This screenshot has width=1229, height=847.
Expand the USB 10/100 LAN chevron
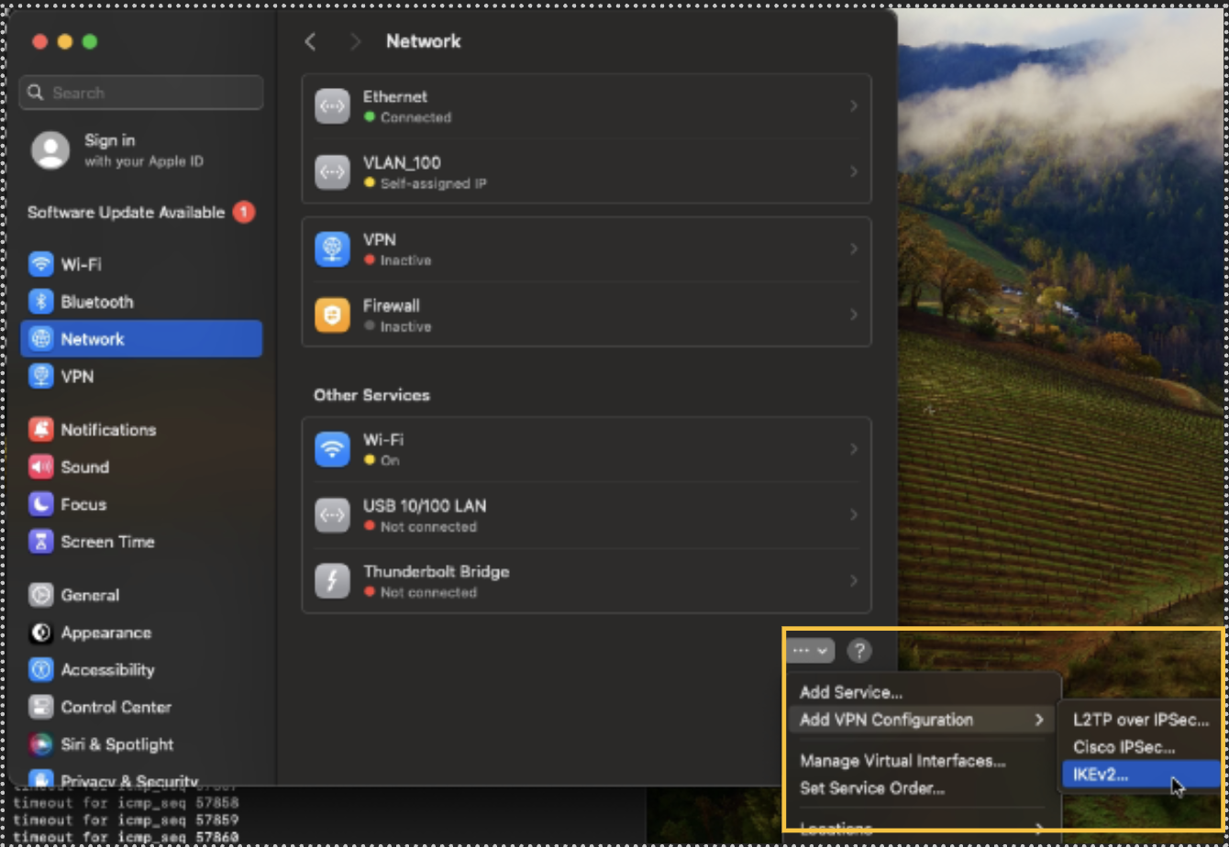point(853,515)
